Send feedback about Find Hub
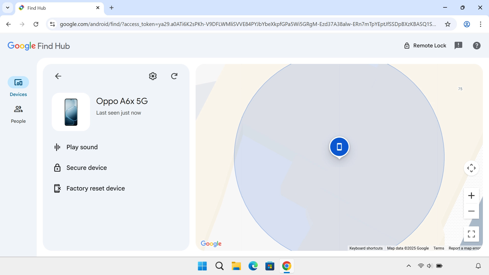This screenshot has width=489, height=275. tap(458, 45)
